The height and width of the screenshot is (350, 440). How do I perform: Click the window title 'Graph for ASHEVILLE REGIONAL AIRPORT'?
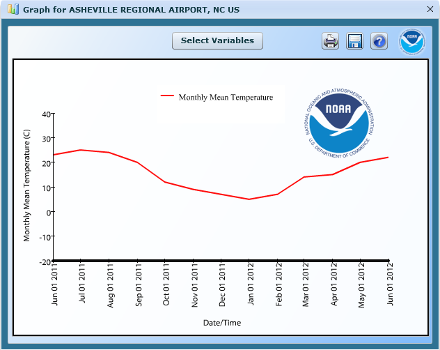tap(132, 10)
